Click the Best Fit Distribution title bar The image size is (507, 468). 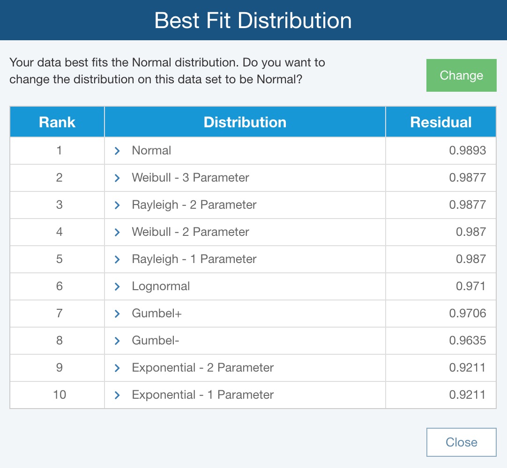coord(253,20)
